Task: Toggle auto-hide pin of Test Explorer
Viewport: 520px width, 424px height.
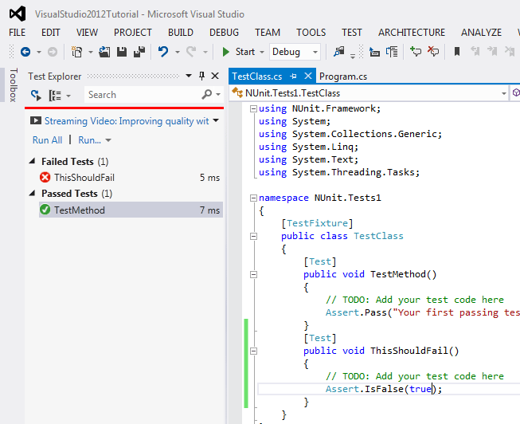Action: click(x=201, y=76)
